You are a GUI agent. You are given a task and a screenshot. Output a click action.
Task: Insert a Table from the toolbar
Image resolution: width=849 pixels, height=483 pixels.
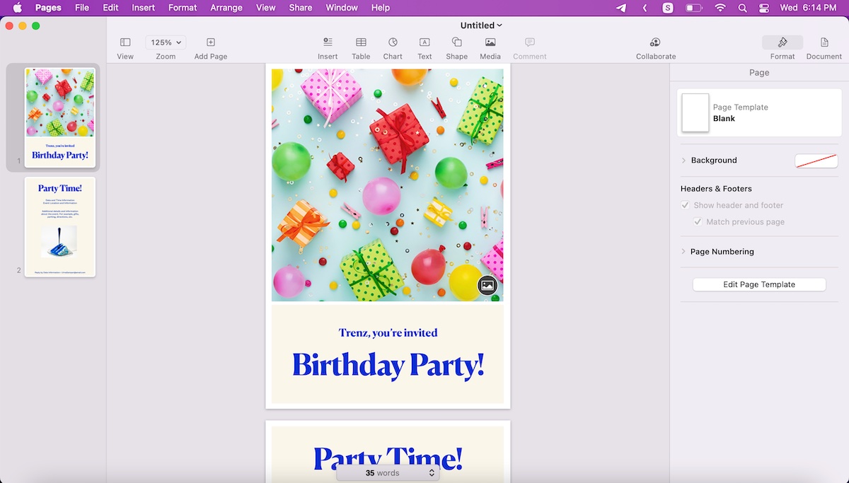point(361,47)
